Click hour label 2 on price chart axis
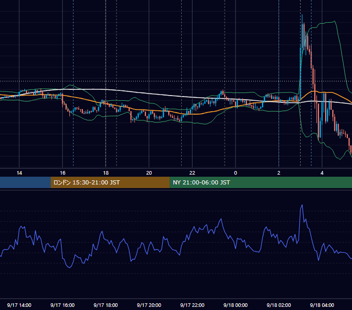352x310 pixels. point(278,173)
